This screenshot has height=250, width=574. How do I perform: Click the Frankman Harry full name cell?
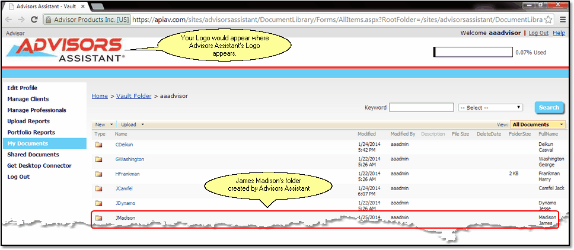tap(549, 177)
